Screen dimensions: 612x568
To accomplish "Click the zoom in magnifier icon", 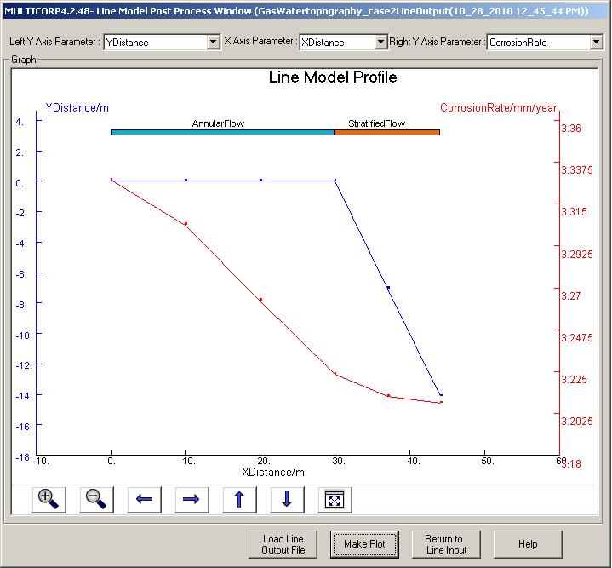I will (49, 500).
